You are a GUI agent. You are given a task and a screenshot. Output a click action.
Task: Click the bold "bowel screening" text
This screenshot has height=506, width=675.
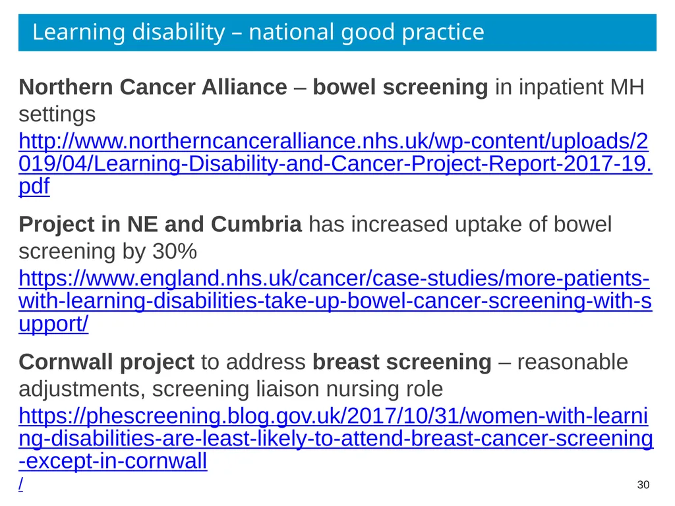[x=400, y=88]
